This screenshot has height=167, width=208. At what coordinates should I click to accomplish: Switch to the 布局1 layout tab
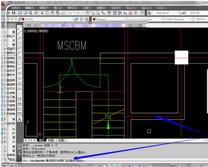(x=51, y=140)
